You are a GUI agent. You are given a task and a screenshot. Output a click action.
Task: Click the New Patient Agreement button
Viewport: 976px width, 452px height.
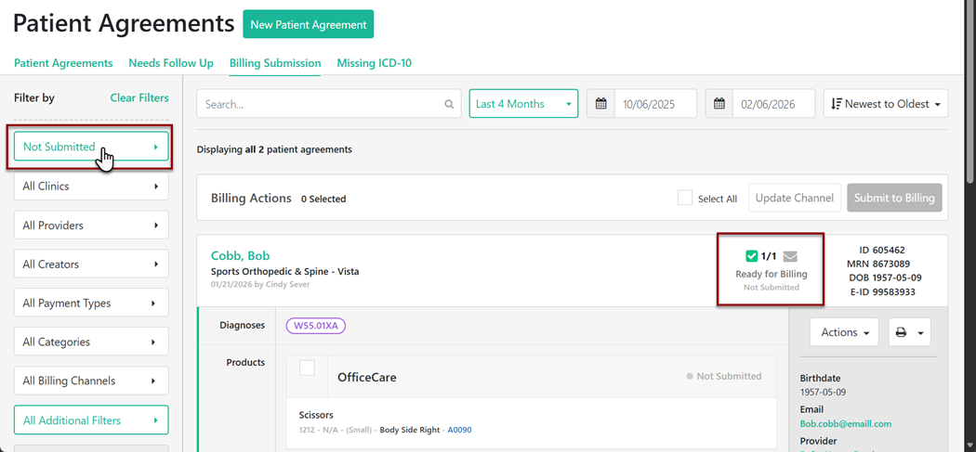pyautogui.click(x=308, y=25)
